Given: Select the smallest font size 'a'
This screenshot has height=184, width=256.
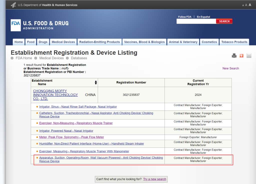Looking at the screenshot, I should pyautogui.click(x=243, y=5).
